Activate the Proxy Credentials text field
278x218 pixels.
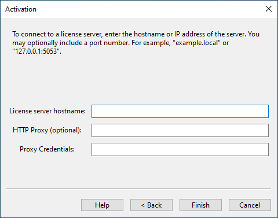(180, 149)
